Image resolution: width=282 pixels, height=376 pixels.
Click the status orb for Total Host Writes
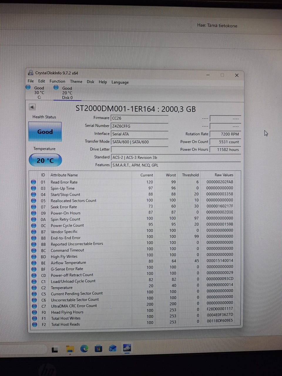click(x=35, y=318)
